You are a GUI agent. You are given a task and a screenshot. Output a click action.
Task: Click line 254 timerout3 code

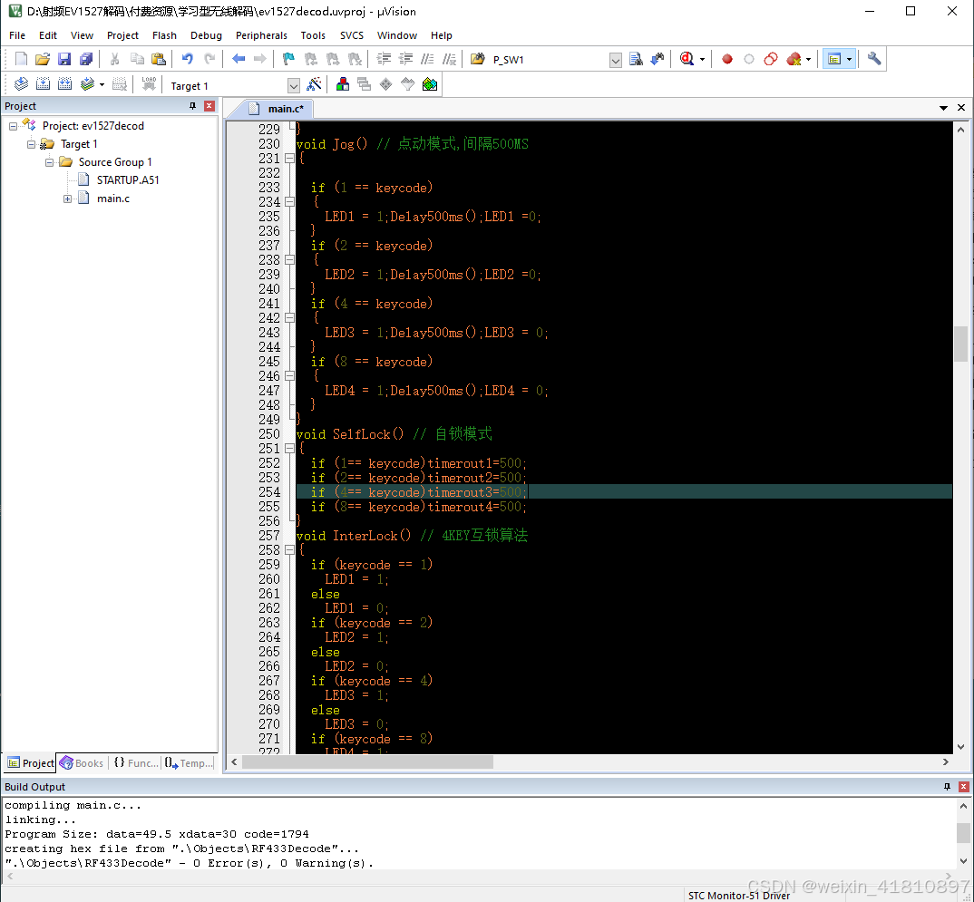tap(418, 492)
